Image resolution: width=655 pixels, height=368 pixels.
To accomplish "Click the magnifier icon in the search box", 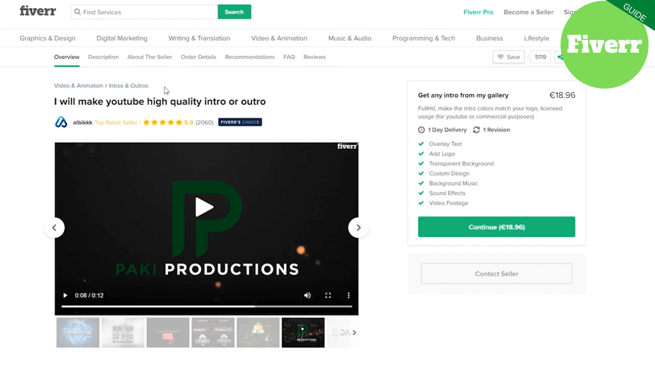I will click(x=77, y=12).
